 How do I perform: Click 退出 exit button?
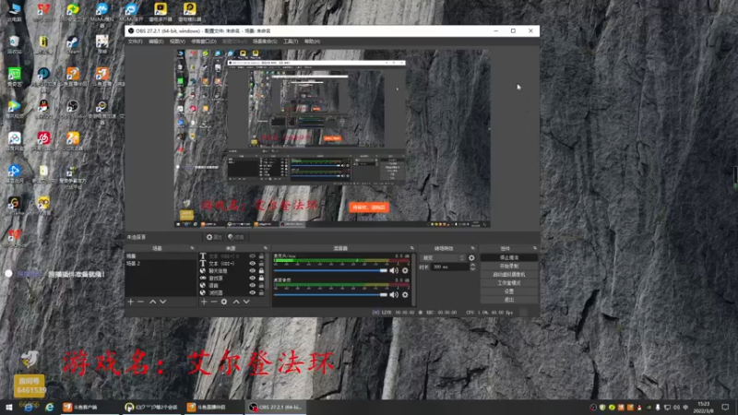509,300
